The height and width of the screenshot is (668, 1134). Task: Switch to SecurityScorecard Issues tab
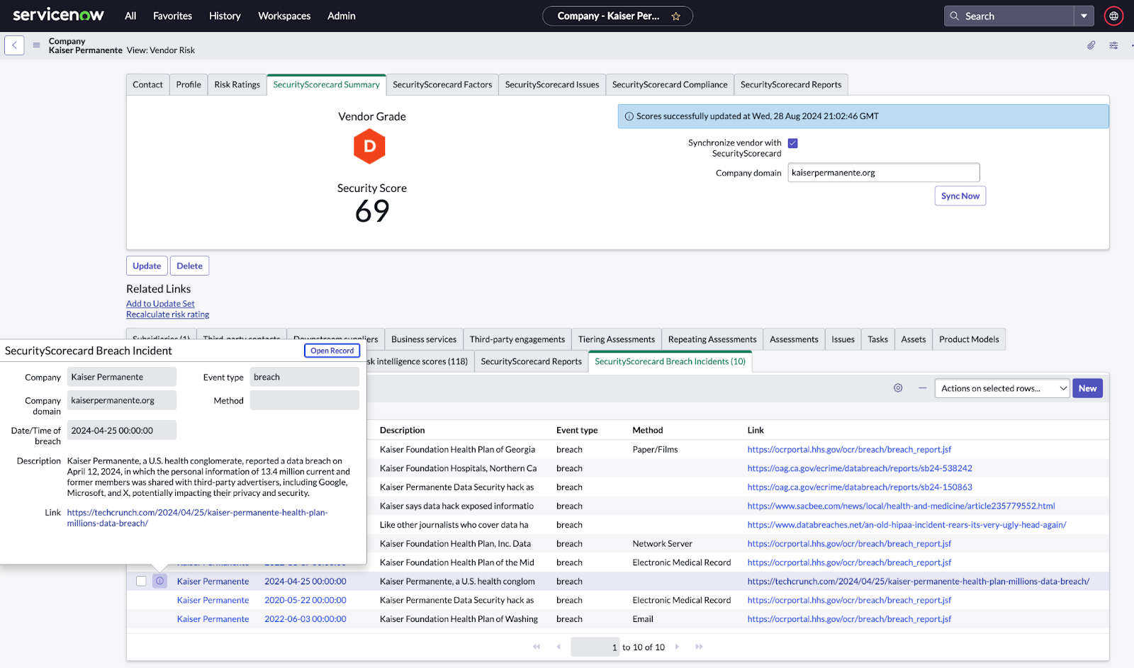point(552,84)
